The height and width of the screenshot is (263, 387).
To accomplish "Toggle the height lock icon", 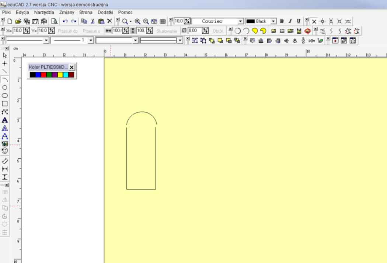I will pyautogui.click(x=133, y=31).
